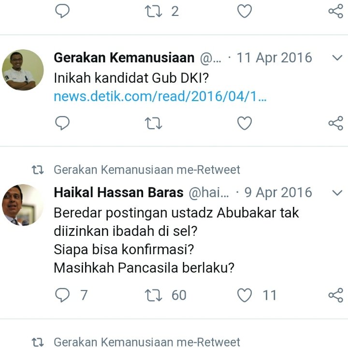Retweet the Haikal Hassan Baras tweet with 60 retweets
Viewport: 348px width, 348px height.
coord(153,295)
